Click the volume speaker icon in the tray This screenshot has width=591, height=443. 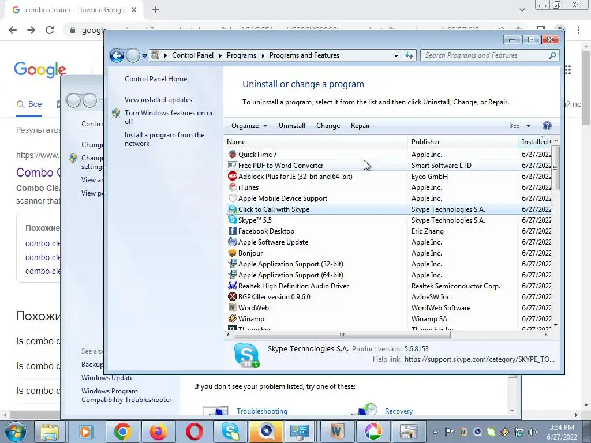click(532, 432)
